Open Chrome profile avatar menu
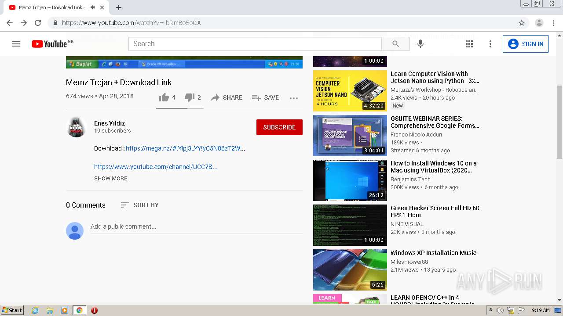The height and width of the screenshot is (316, 563). 539,23
